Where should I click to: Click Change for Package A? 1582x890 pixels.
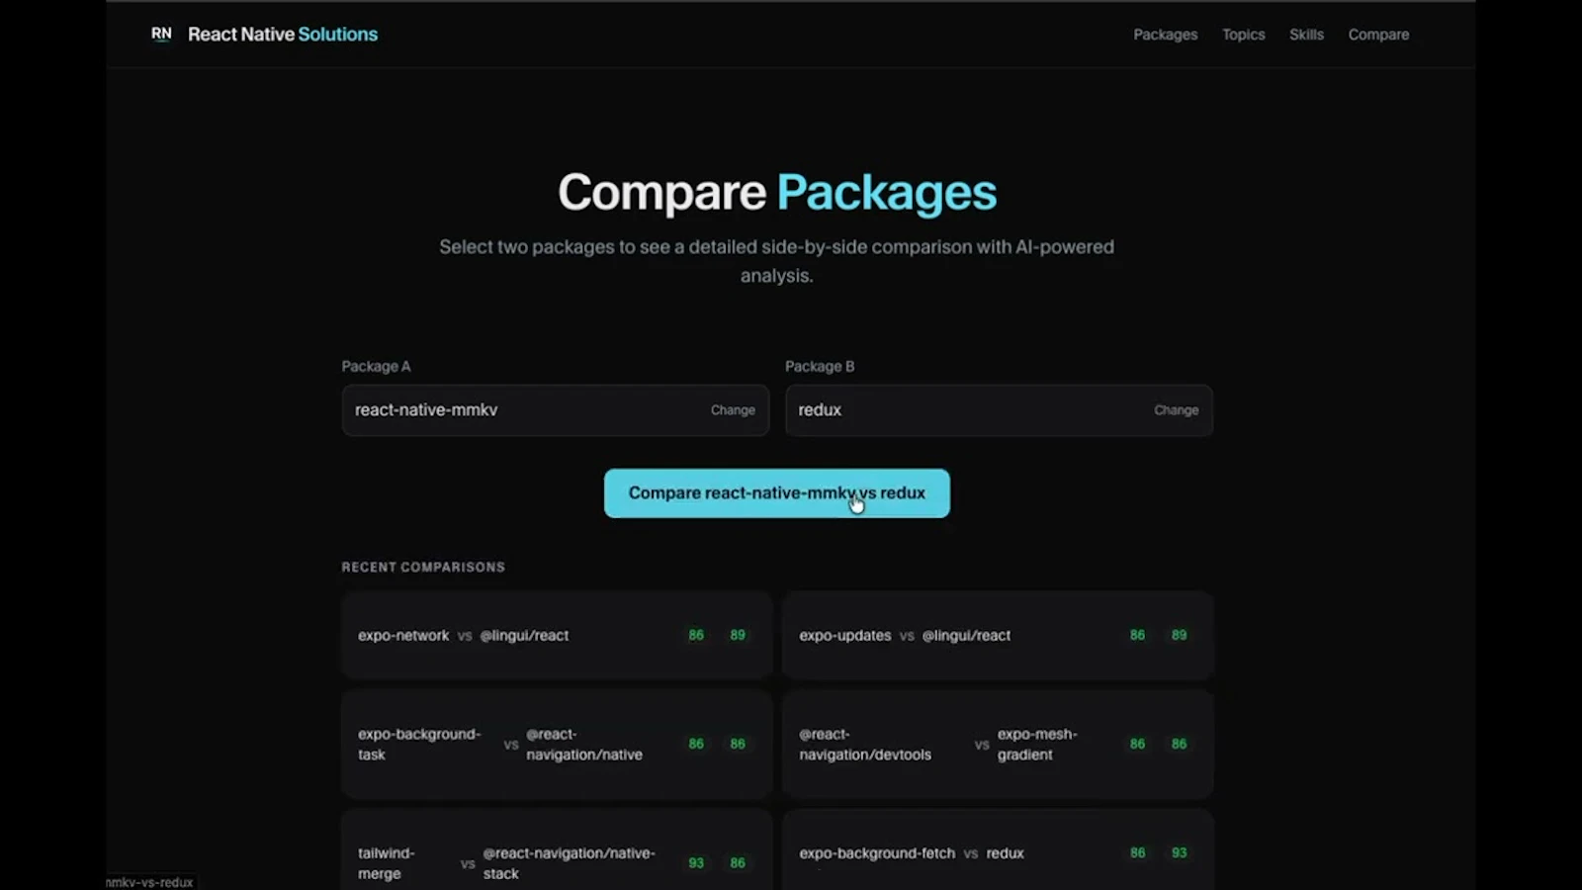click(x=733, y=409)
